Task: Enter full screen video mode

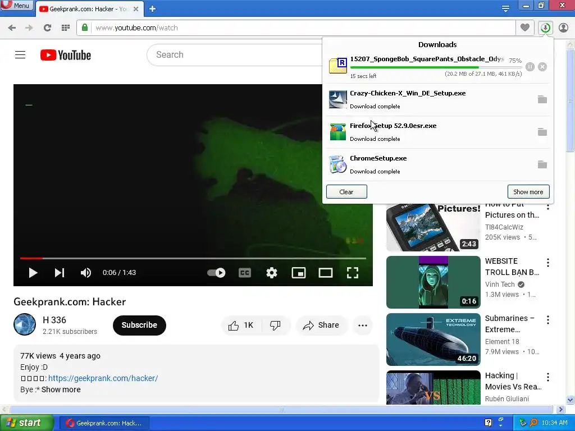Action: pos(353,273)
